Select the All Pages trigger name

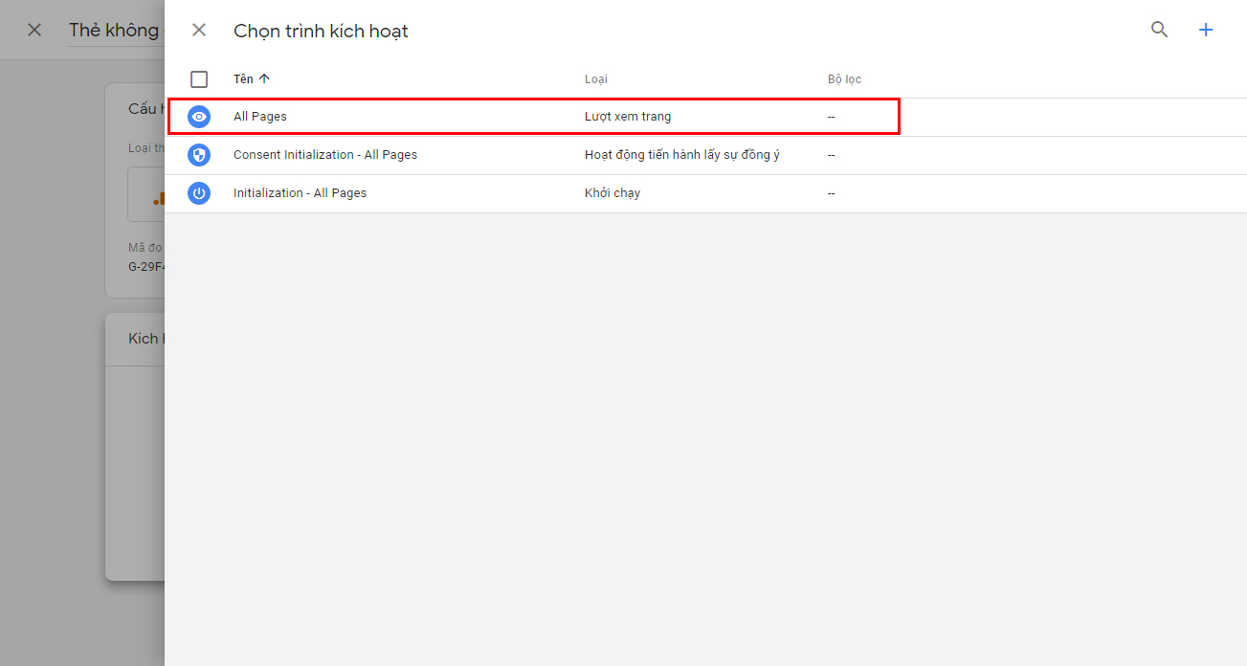click(260, 117)
